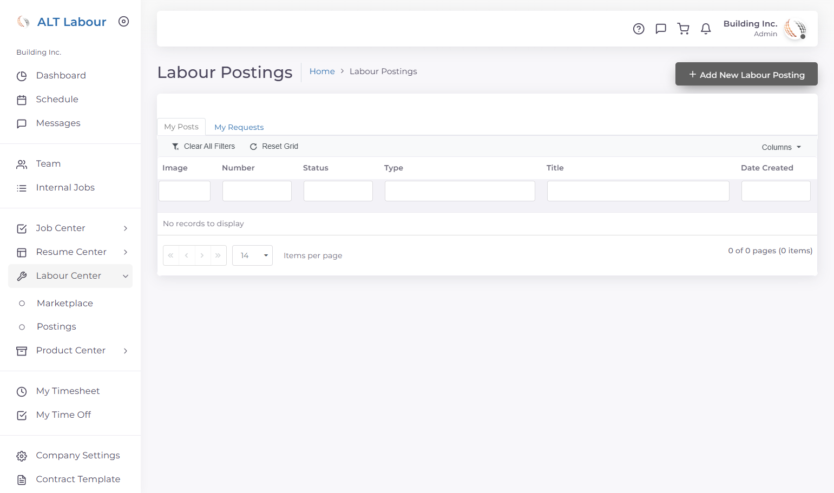This screenshot has height=493, width=834.
Task: Open the Columns dropdown
Action: (x=781, y=147)
